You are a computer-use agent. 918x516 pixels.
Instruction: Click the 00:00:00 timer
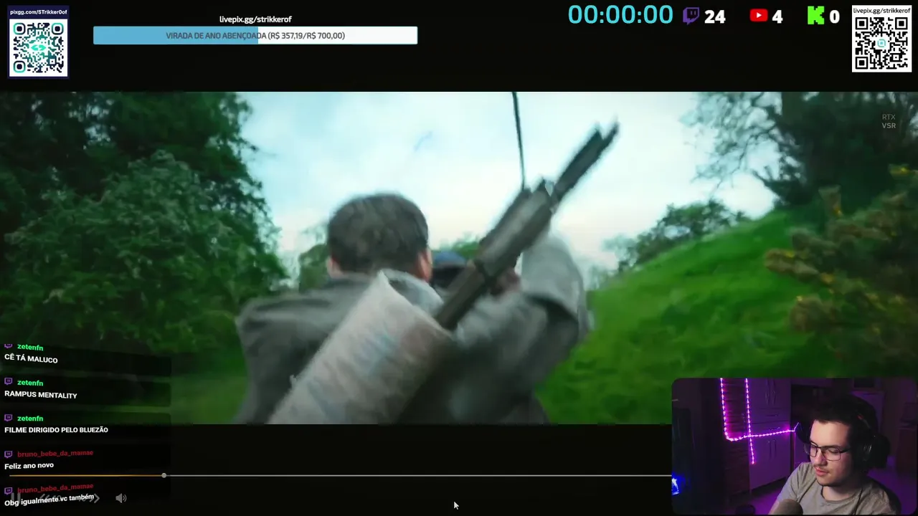(x=620, y=15)
